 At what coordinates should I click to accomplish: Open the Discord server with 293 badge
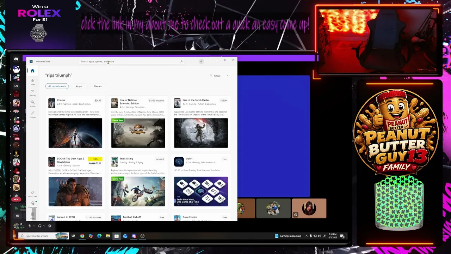pyautogui.click(x=16, y=137)
